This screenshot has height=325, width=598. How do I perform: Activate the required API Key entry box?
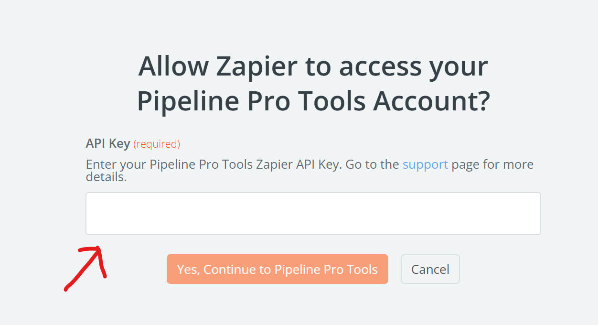(x=313, y=213)
